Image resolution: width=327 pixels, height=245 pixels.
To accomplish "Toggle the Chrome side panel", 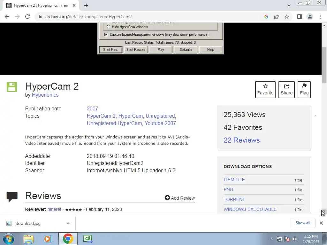I will point(300,17).
